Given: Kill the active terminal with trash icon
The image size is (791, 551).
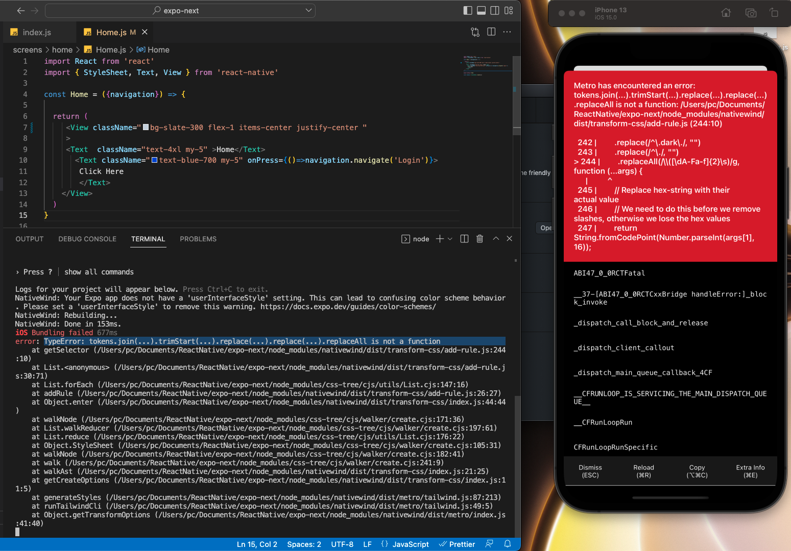Looking at the screenshot, I should point(480,238).
